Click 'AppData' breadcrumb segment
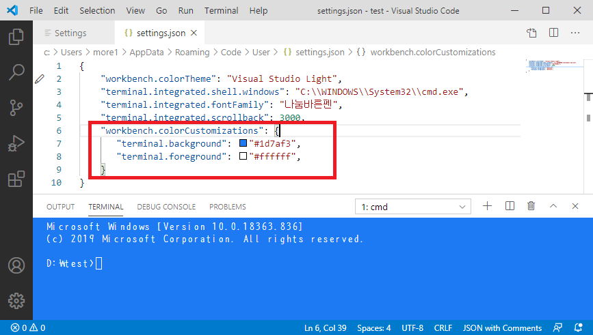The image size is (593, 335). pyautogui.click(x=147, y=52)
